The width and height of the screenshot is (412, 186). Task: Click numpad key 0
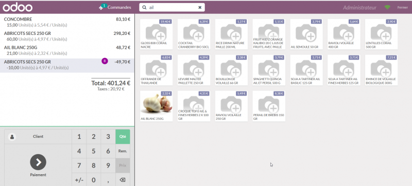pyautogui.click(x=94, y=180)
